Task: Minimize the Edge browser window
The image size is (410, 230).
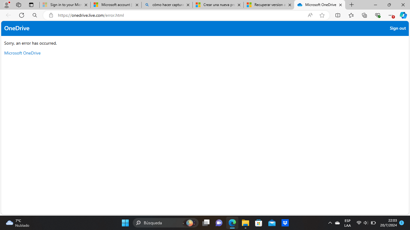Action: [375, 5]
